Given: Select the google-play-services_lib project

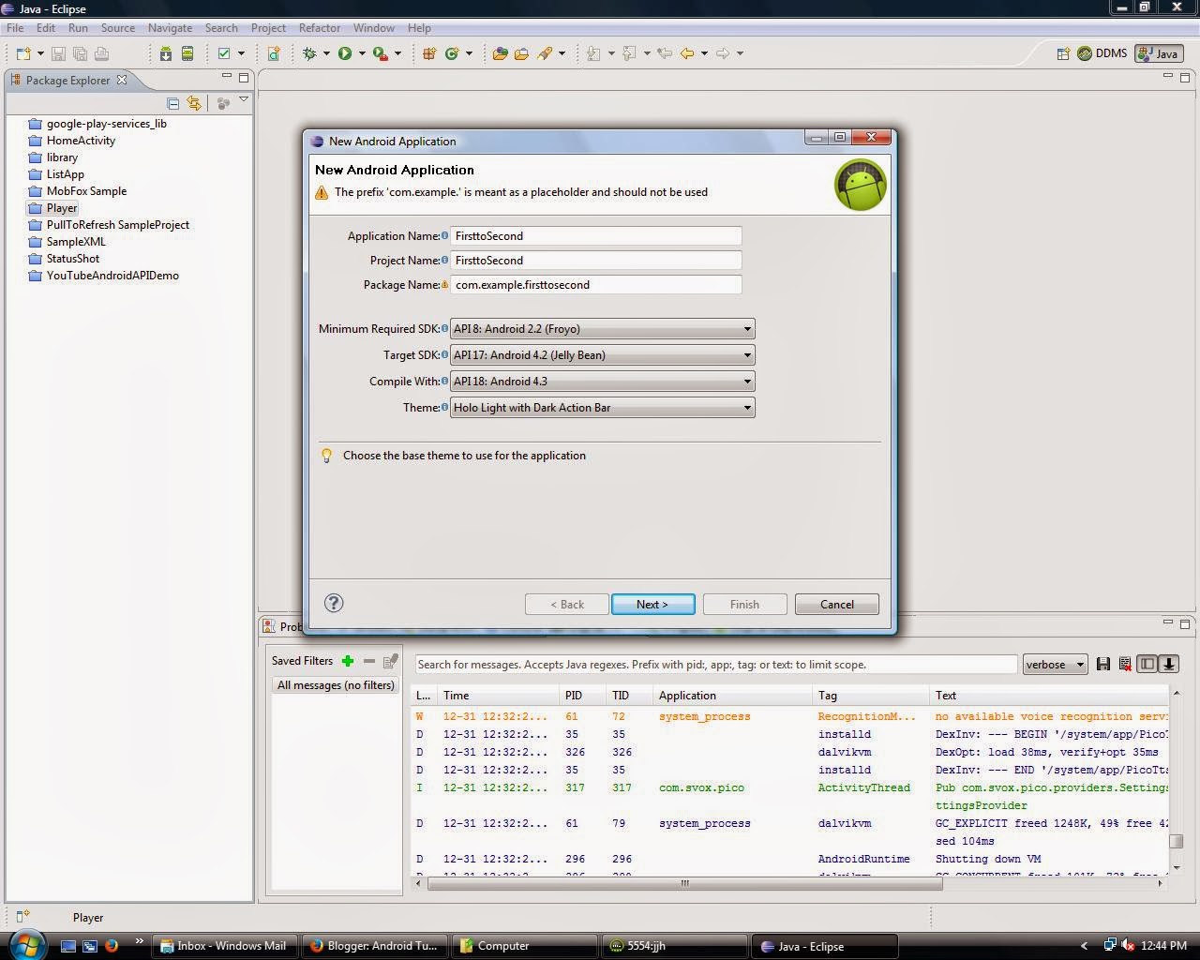Looking at the screenshot, I should 107,124.
